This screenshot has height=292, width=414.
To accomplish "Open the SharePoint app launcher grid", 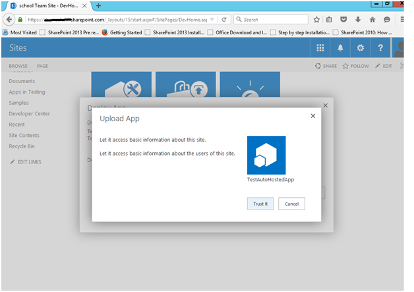I will 320,47.
